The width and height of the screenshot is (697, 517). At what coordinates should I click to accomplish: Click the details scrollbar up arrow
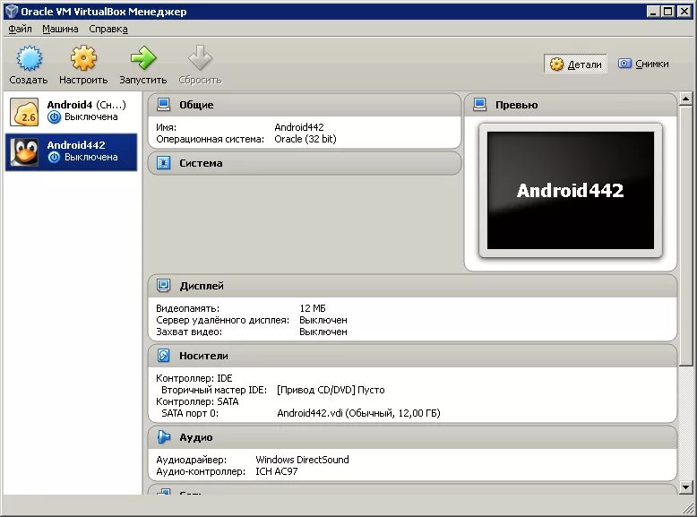pos(686,99)
